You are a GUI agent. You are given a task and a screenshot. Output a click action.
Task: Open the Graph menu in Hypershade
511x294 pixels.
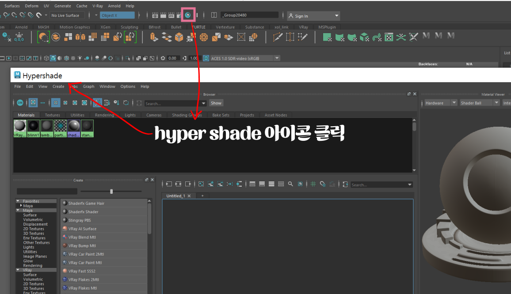89,86
